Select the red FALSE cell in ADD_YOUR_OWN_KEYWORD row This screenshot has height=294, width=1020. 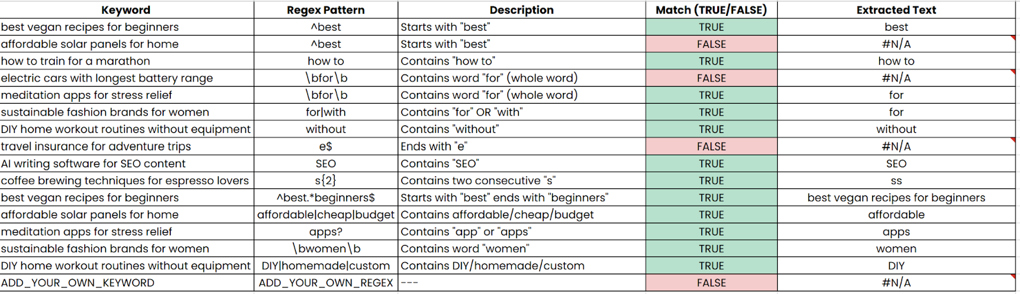[711, 283]
